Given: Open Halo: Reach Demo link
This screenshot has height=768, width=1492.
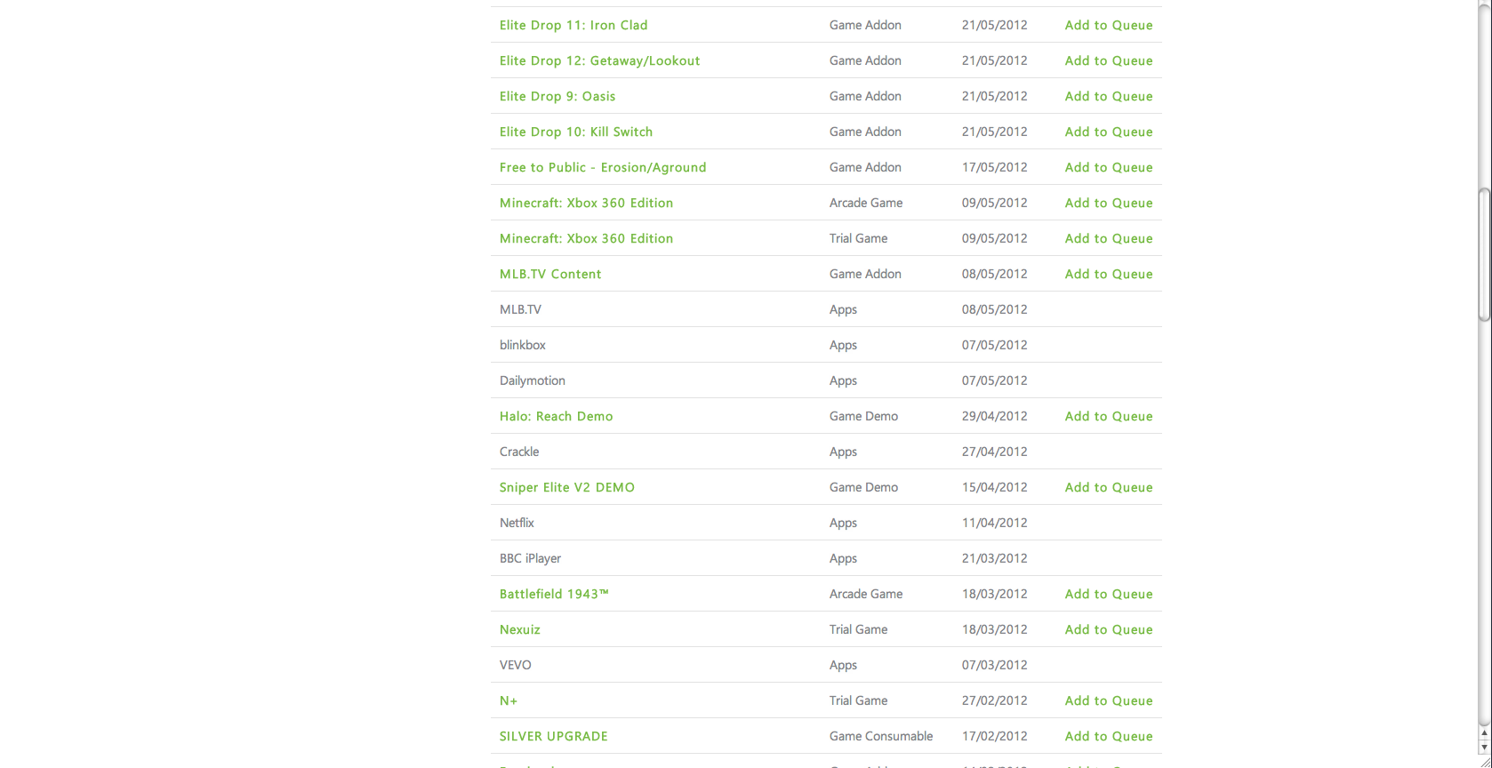Looking at the screenshot, I should point(556,416).
